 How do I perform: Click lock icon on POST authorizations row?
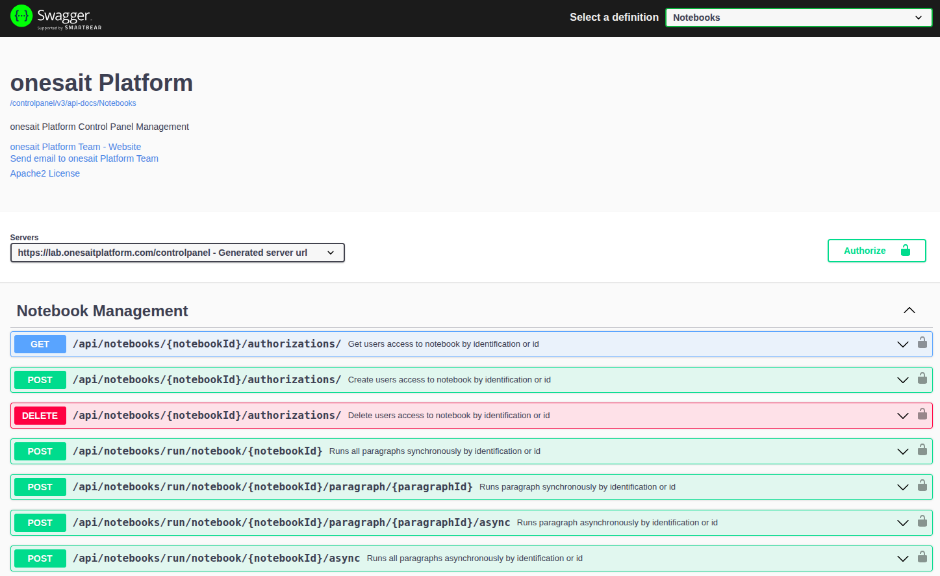tap(922, 379)
